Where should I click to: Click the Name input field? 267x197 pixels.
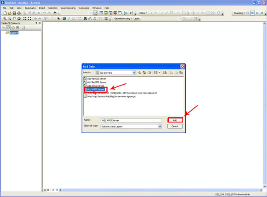click(131, 120)
